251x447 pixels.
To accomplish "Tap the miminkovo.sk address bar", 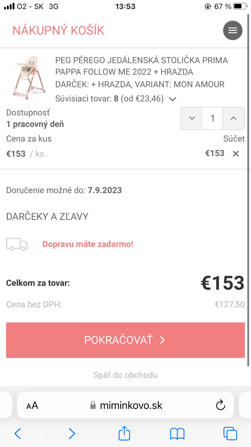I will 126,405.
